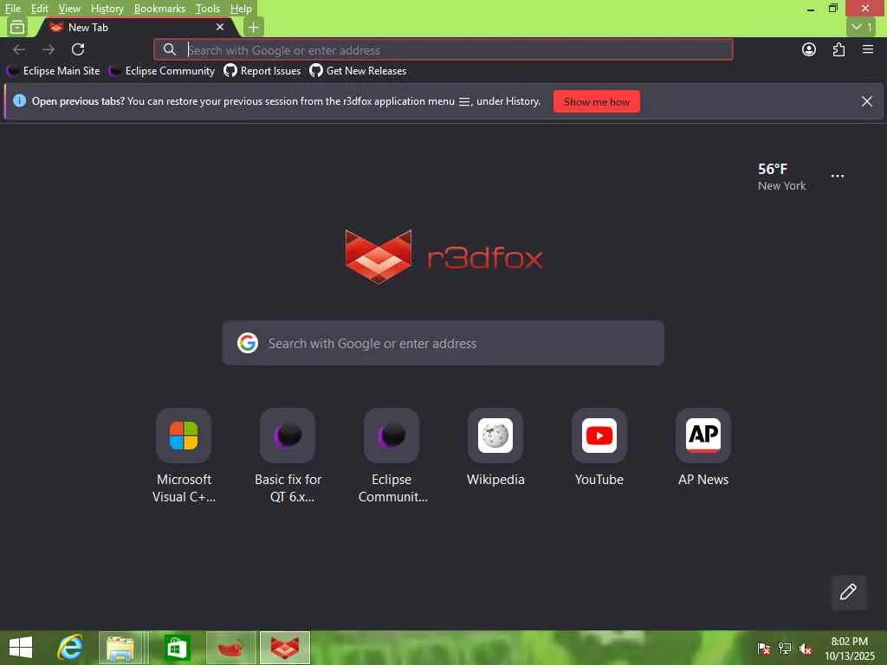887x665 pixels.
Task: Open the History menu
Action: [107, 9]
